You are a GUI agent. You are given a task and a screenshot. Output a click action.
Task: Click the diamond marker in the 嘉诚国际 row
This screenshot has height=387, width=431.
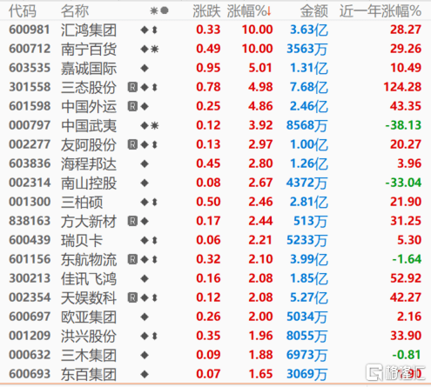click(x=145, y=68)
